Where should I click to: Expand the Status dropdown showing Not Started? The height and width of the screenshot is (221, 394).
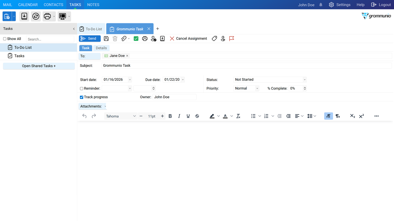(270, 80)
